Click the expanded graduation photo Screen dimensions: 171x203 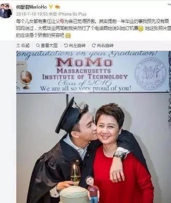click(93, 127)
